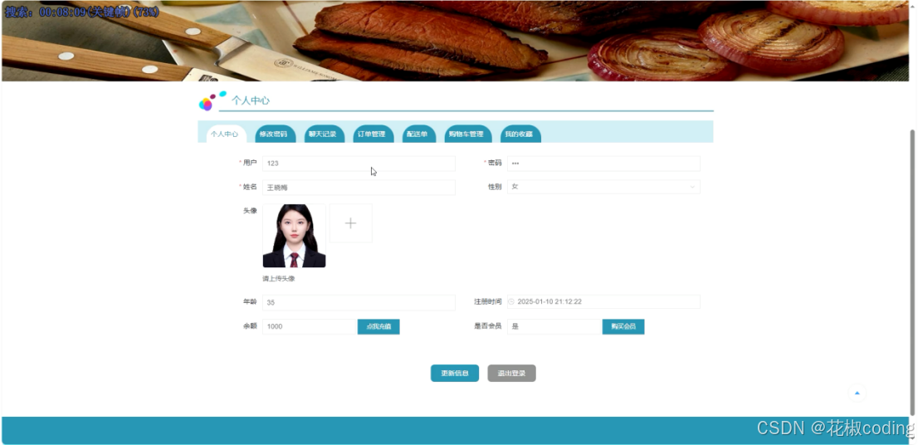Click the 点我充值 recharge button
Screen dimensions: 918x445
click(x=378, y=326)
